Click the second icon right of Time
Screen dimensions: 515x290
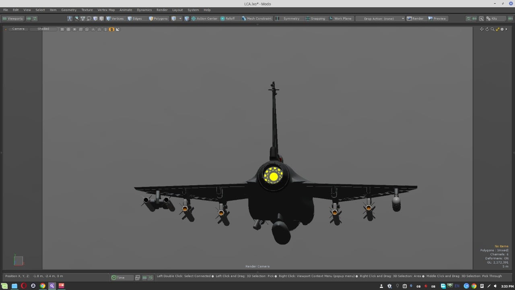pos(145,278)
